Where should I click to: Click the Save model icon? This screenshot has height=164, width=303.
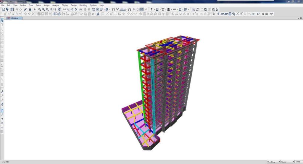[12, 9]
